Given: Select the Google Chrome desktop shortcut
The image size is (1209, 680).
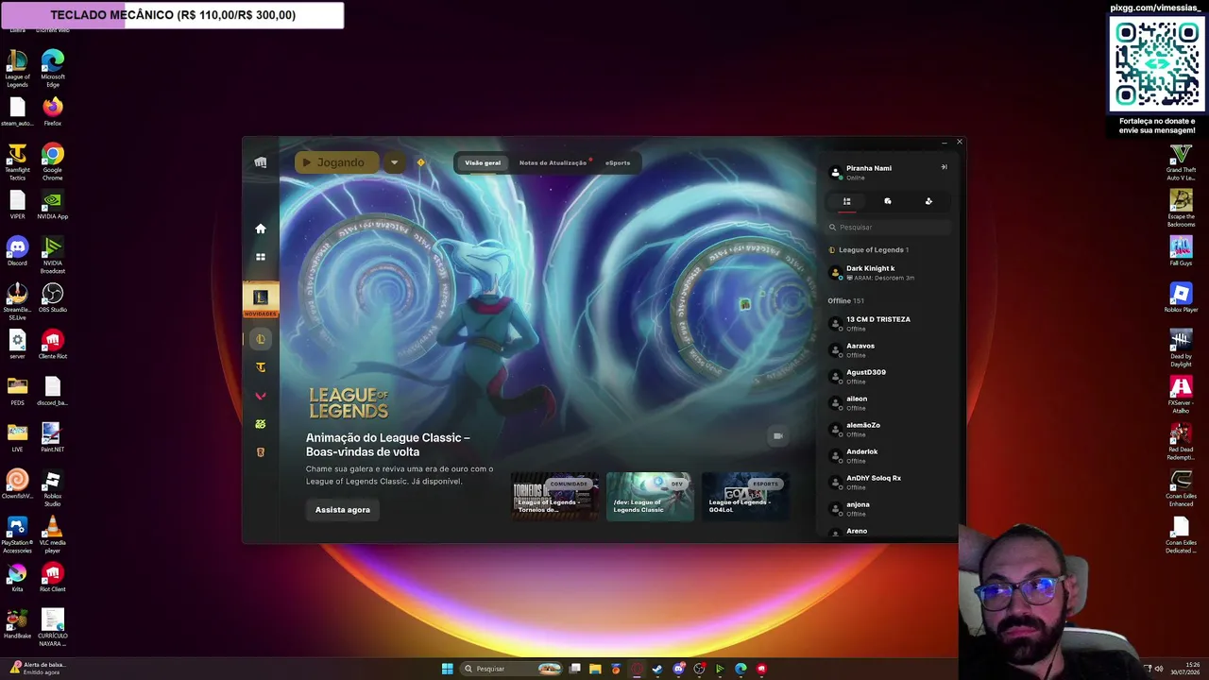Looking at the screenshot, I should (53, 161).
